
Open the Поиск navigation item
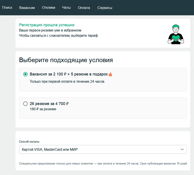click(7, 8)
